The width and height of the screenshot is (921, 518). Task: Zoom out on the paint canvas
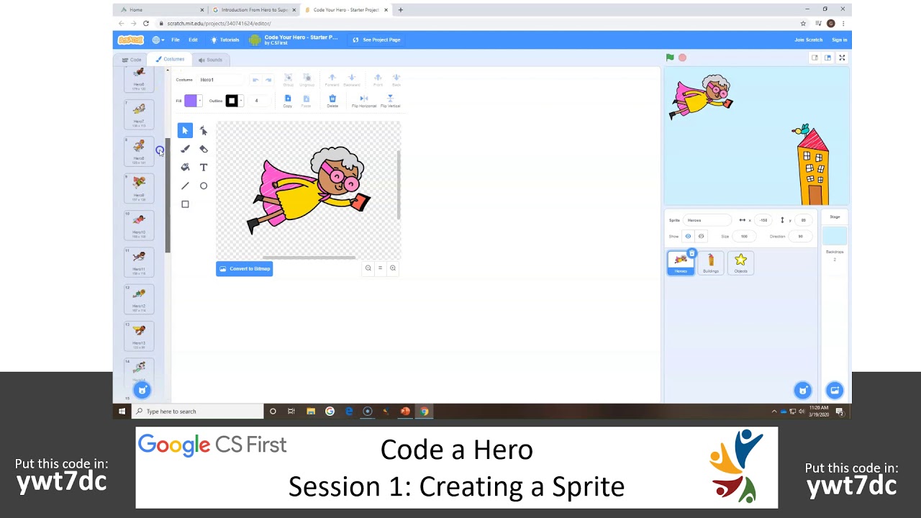click(368, 268)
